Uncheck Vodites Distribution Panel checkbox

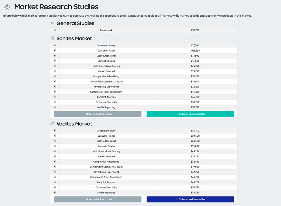(55, 141)
